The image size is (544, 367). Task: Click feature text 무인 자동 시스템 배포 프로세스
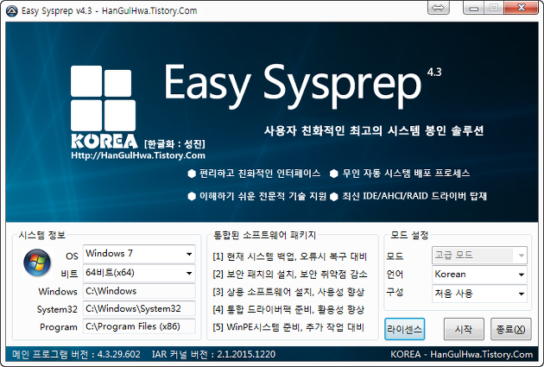406,173
